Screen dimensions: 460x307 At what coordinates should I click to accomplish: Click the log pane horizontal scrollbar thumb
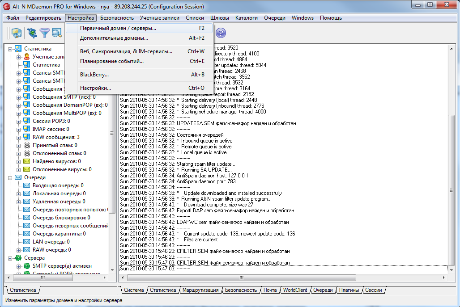click(242, 278)
